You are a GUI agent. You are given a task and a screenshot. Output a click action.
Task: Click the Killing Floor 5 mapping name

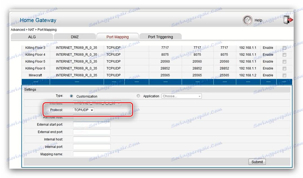click(x=35, y=61)
